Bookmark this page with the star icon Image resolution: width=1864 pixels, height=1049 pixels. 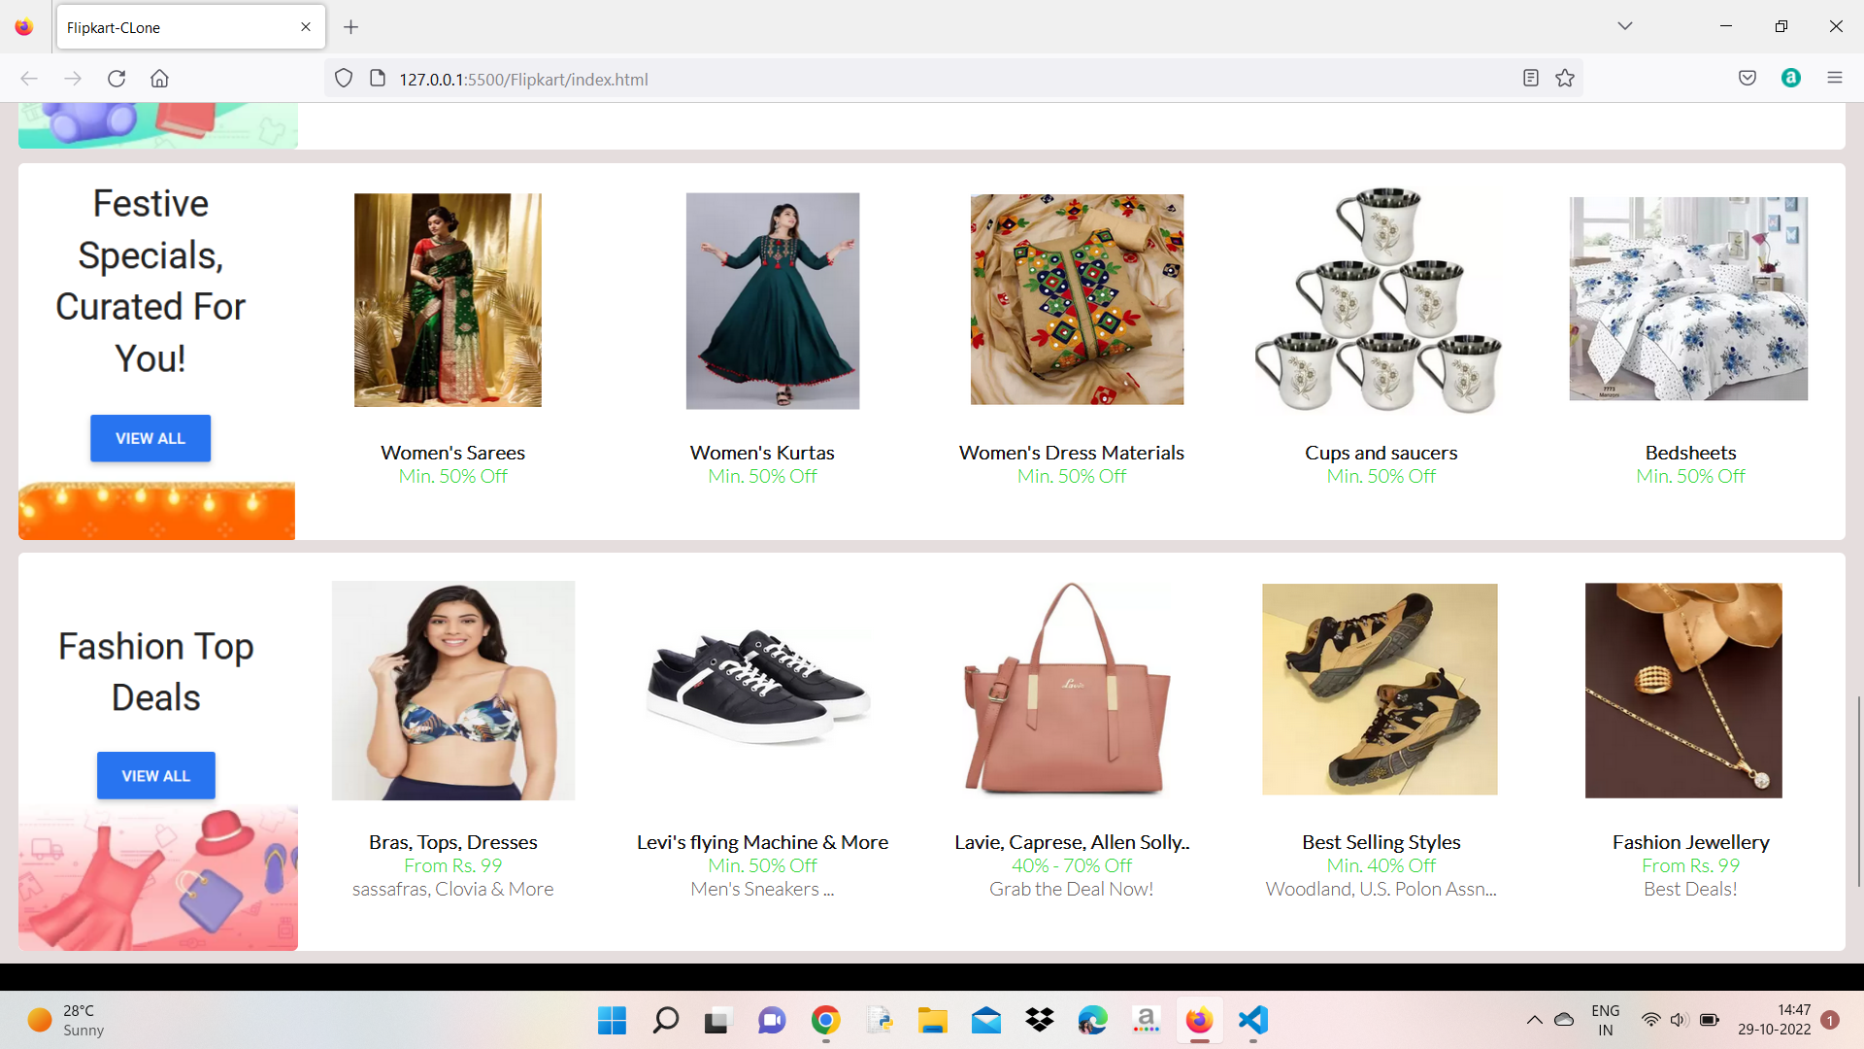click(1564, 78)
